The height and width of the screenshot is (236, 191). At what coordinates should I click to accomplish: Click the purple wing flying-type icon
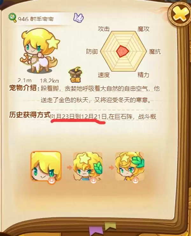79,17
